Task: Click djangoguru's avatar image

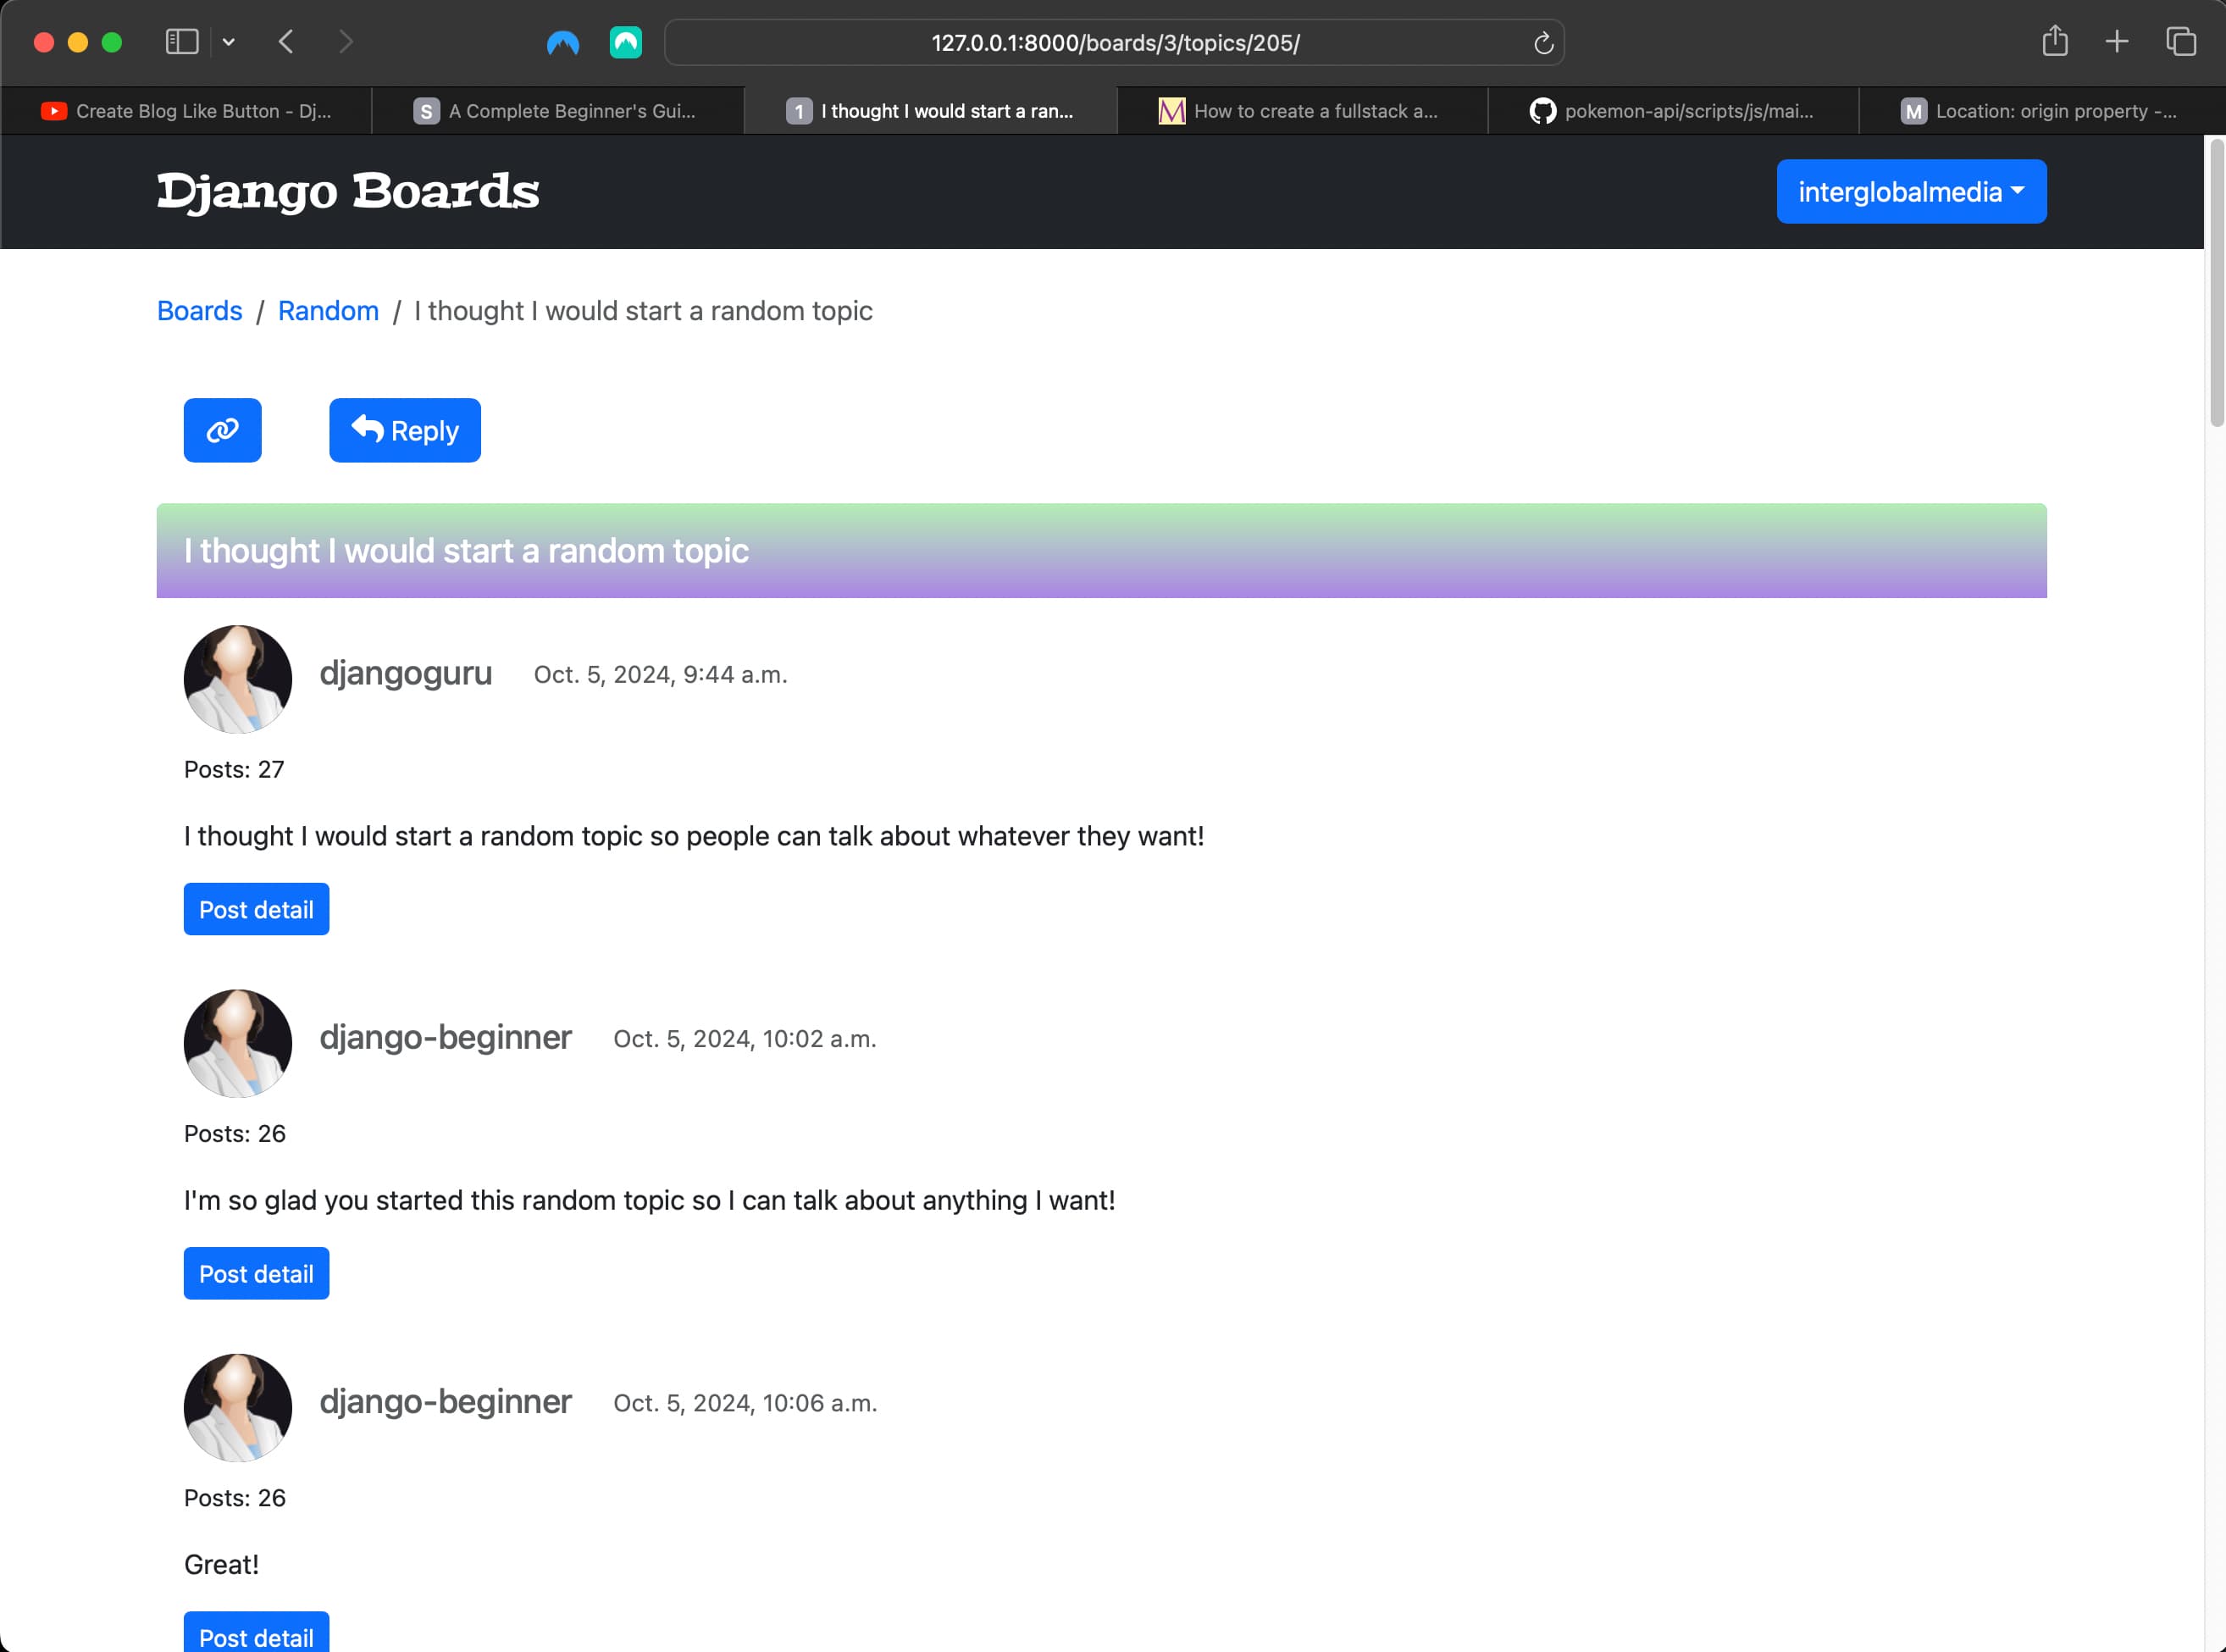Action: point(238,679)
